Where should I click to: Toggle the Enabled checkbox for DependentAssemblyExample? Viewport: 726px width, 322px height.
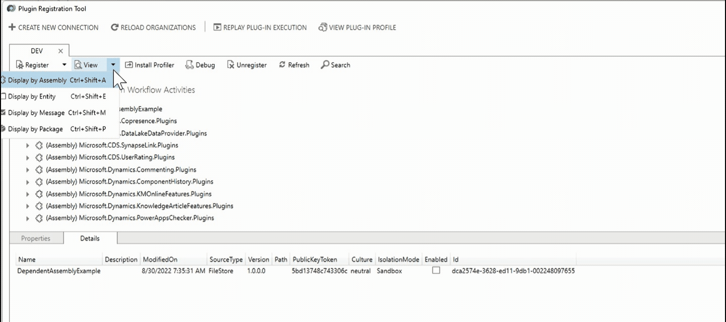[x=436, y=271]
